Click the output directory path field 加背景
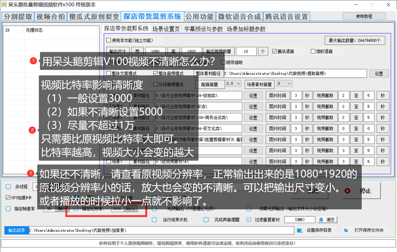This screenshot has height=252, width=397. [161, 231]
